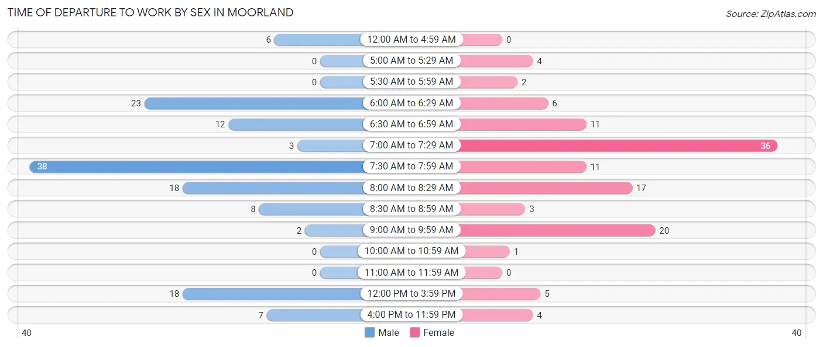Click the 9:00 AM to 9:59 AM label
Viewport: 823px width, 347px height.
(x=411, y=230)
